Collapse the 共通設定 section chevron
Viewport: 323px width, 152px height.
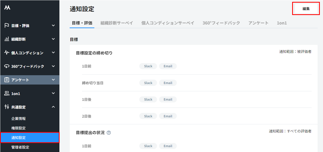(53, 107)
